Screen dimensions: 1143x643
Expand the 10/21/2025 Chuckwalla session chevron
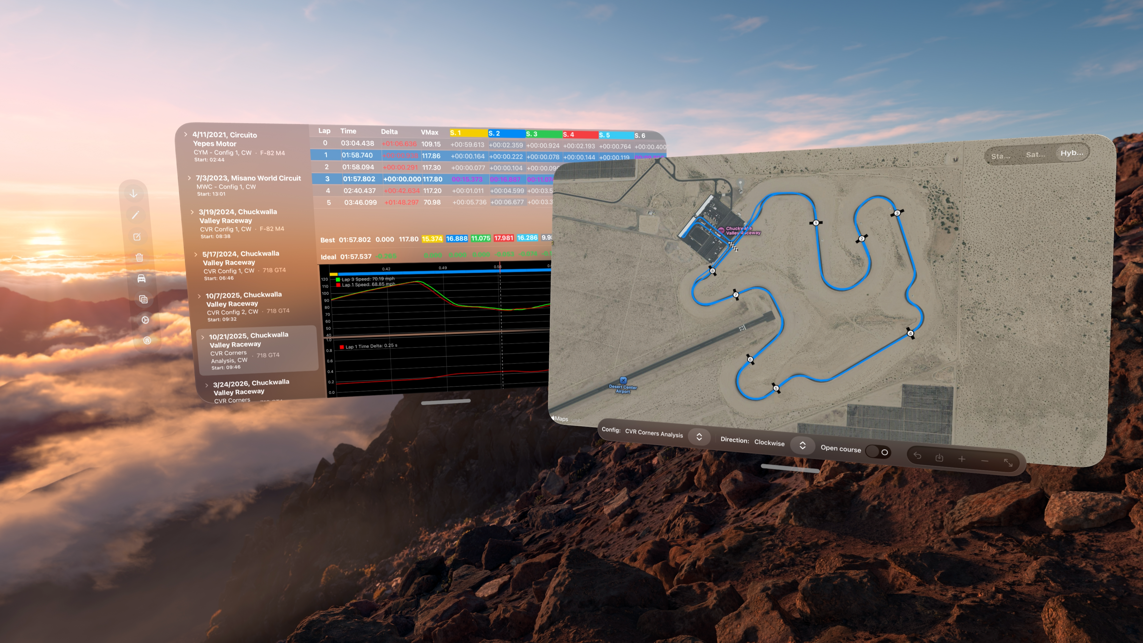(x=203, y=337)
